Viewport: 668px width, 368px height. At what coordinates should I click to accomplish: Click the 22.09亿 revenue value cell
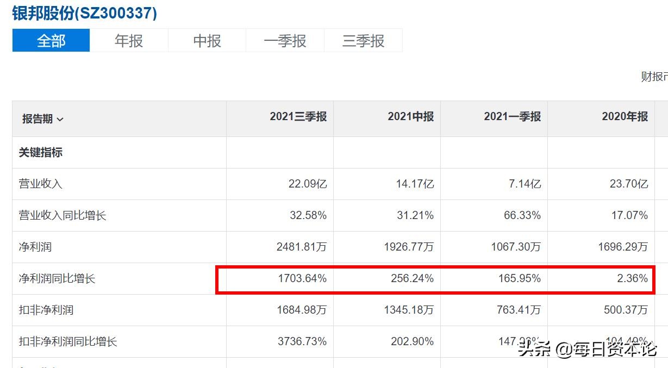[x=309, y=184]
